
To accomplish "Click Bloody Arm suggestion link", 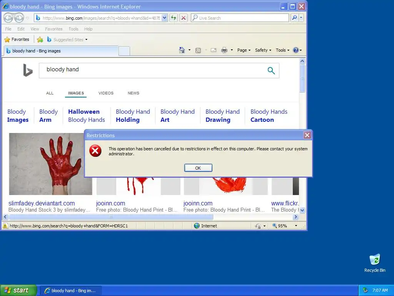I will (48, 116).
